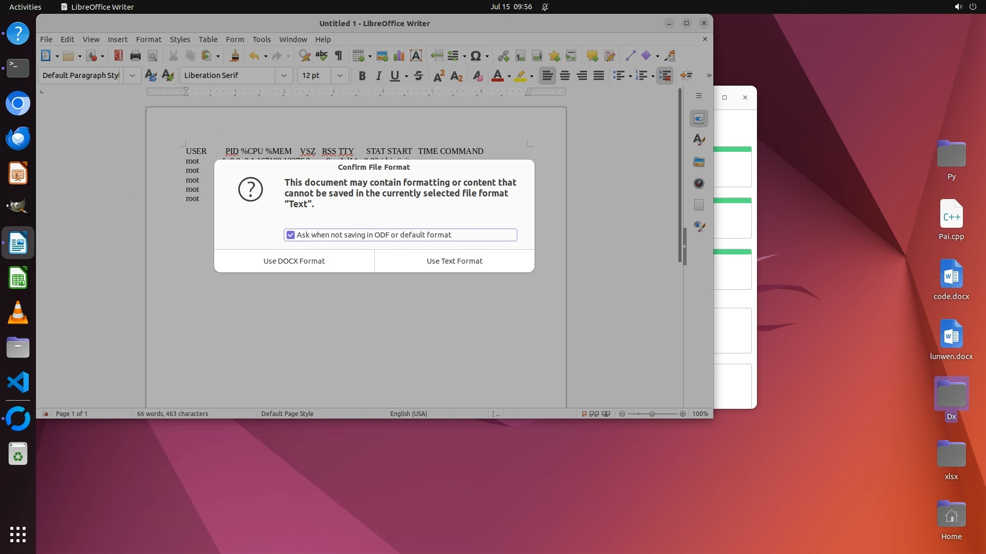Toggle Bold formatting button
Image resolution: width=986 pixels, height=554 pixels.
[x=362, y=76]
